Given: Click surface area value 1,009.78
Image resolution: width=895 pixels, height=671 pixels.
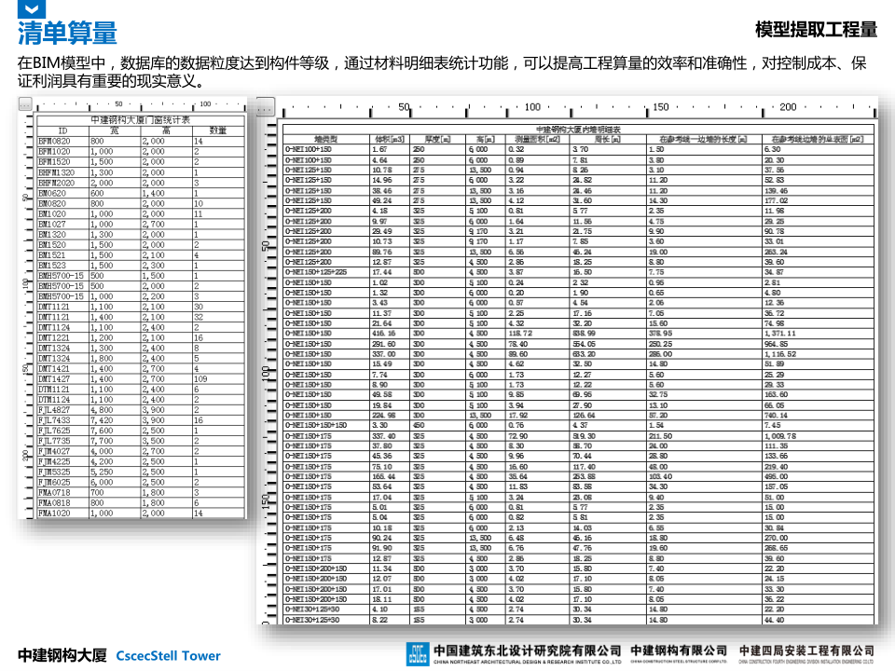Looking at the screenshot, I should click(780, 436).
